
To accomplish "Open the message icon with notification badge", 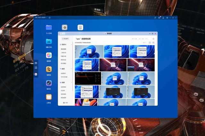I will (159, 18).
